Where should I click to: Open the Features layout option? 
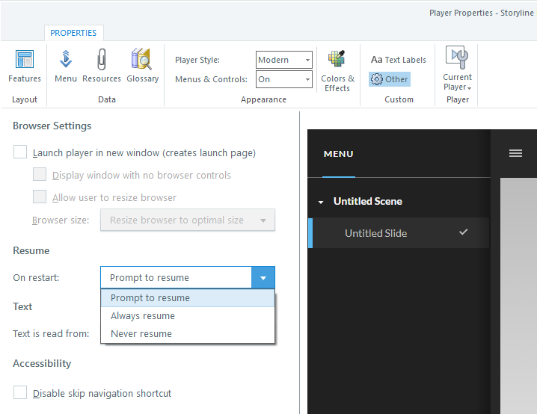click(25, 66)
